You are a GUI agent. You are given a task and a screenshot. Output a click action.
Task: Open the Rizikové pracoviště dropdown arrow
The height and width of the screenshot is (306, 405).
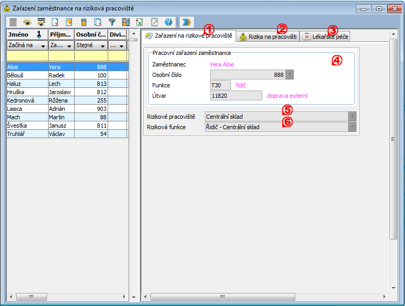tap(353, 117)
